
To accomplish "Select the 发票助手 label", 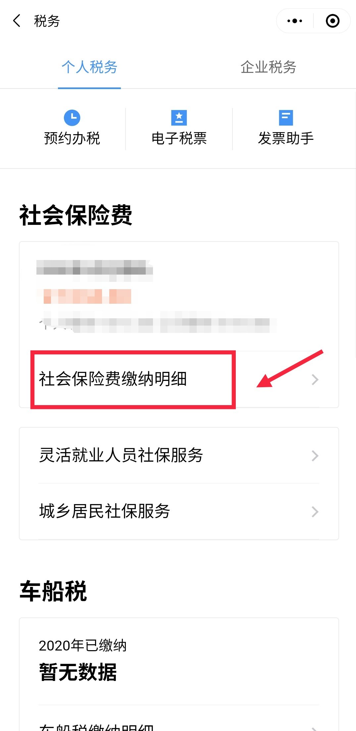I will pyautogui.click(x=286, y=138).
